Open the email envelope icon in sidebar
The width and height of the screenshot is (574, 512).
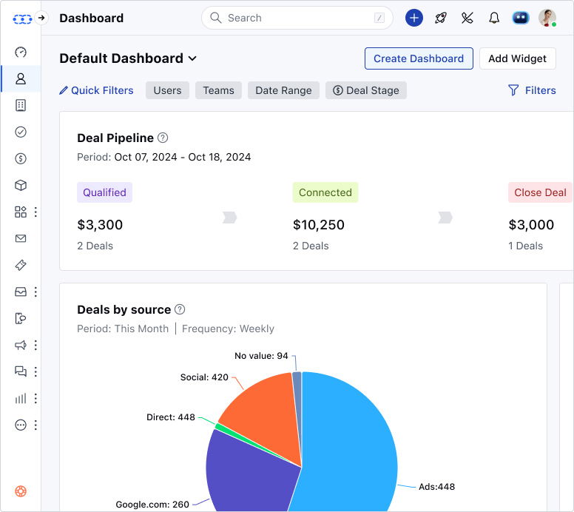pos(21,238)
